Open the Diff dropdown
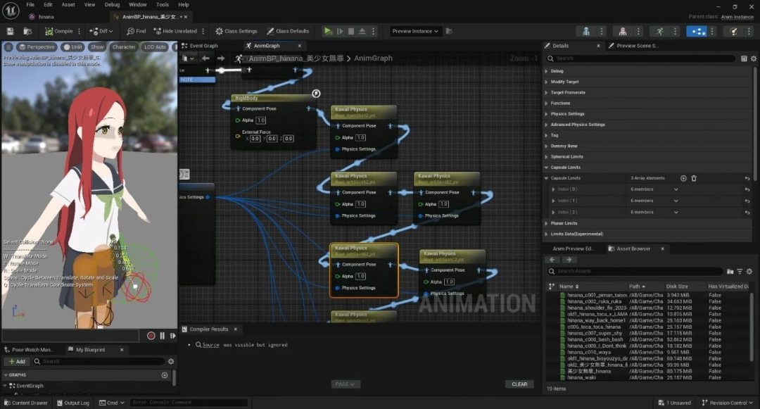760x409 pixels. [101, 31]
